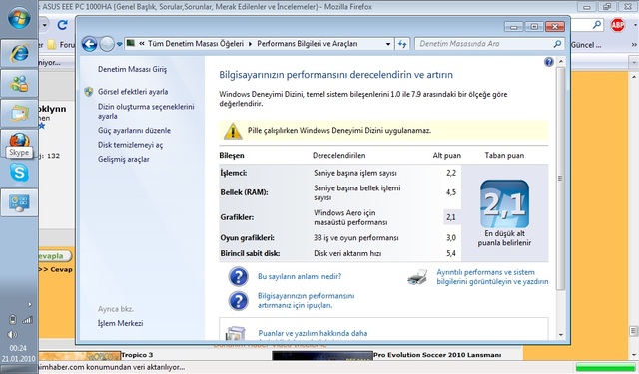Open the Windows Explorer folder taskbar icon
Image resolution: width=639 pixels, height=374 pixels.
point(19,113)
